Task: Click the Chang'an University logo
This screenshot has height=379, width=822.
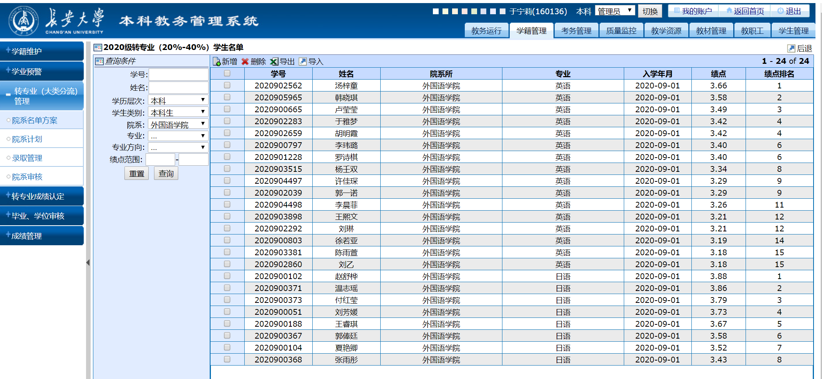Action: 24,21
